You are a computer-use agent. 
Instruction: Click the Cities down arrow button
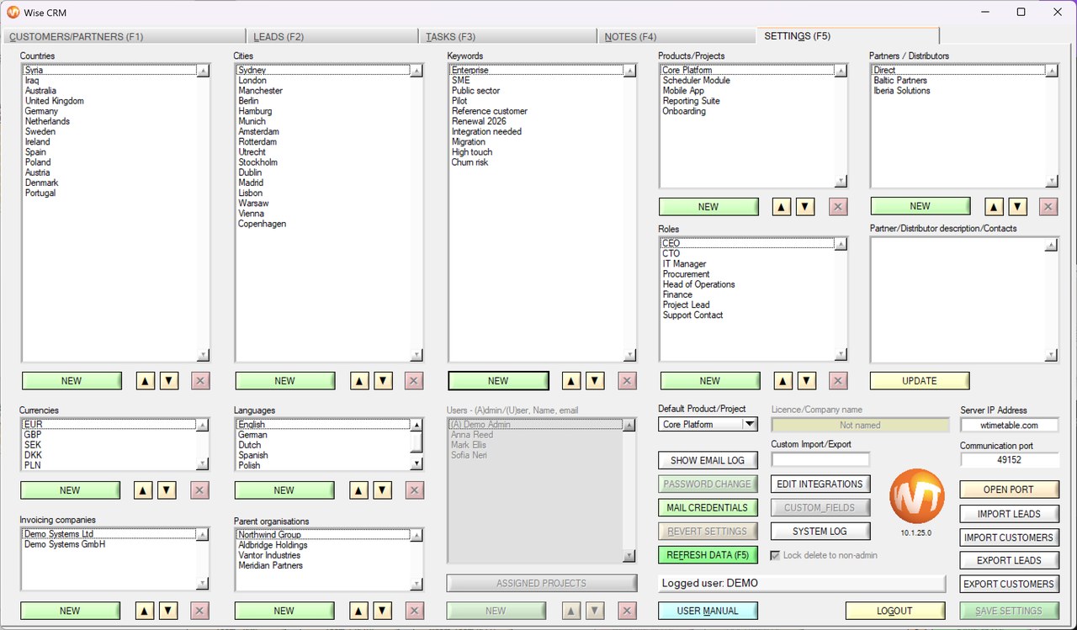tap(383, 381)
